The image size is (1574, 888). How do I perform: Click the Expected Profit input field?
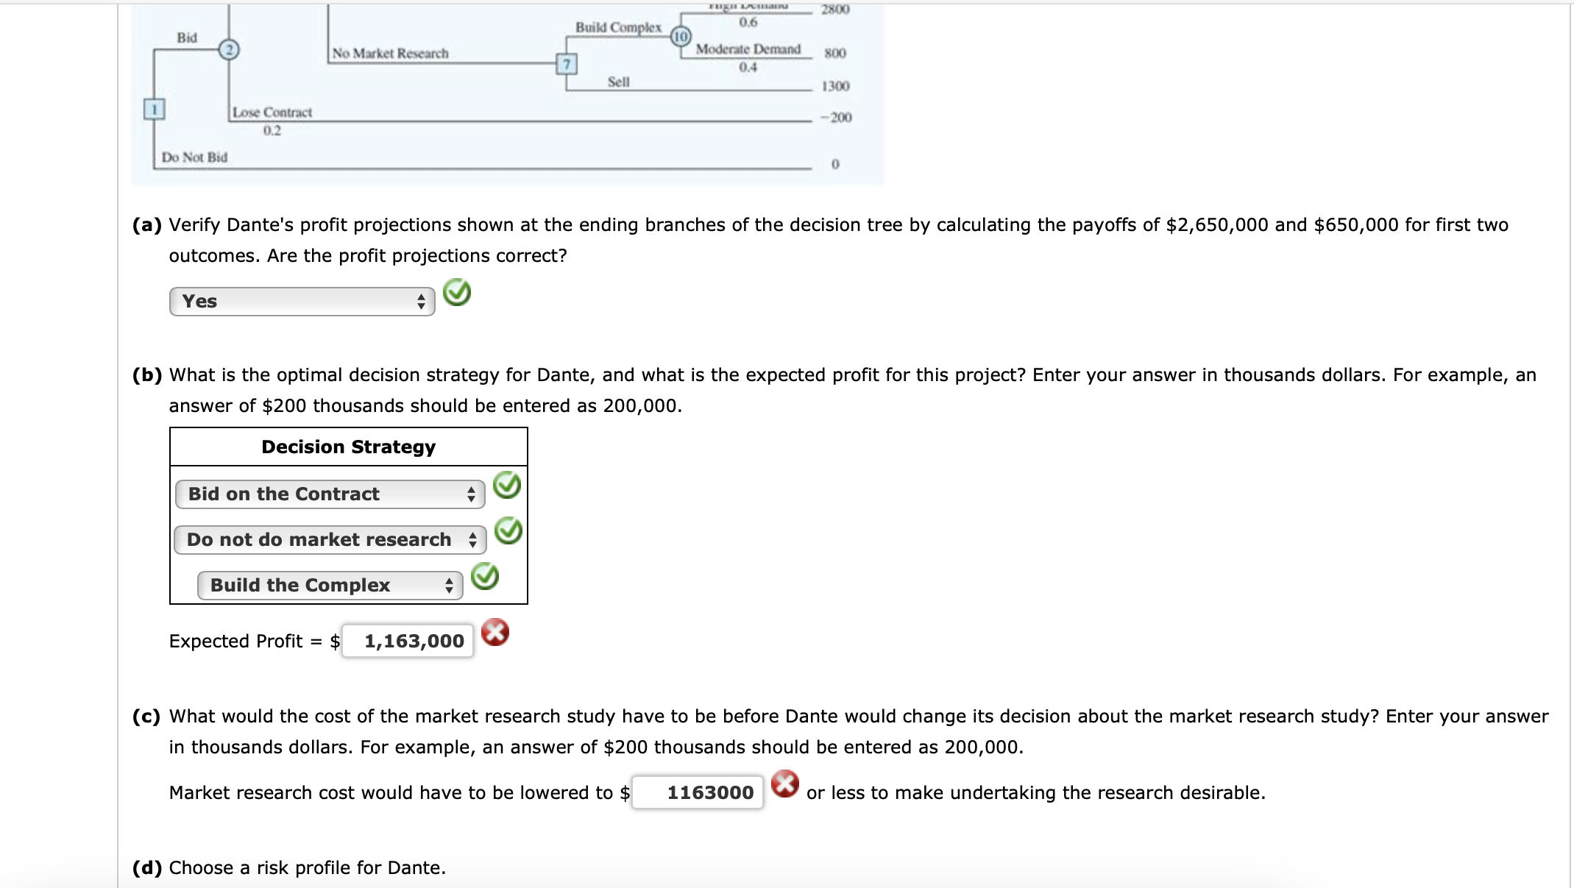(408, 642)
